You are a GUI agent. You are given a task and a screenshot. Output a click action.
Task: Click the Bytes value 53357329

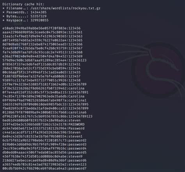coord(38,16)
